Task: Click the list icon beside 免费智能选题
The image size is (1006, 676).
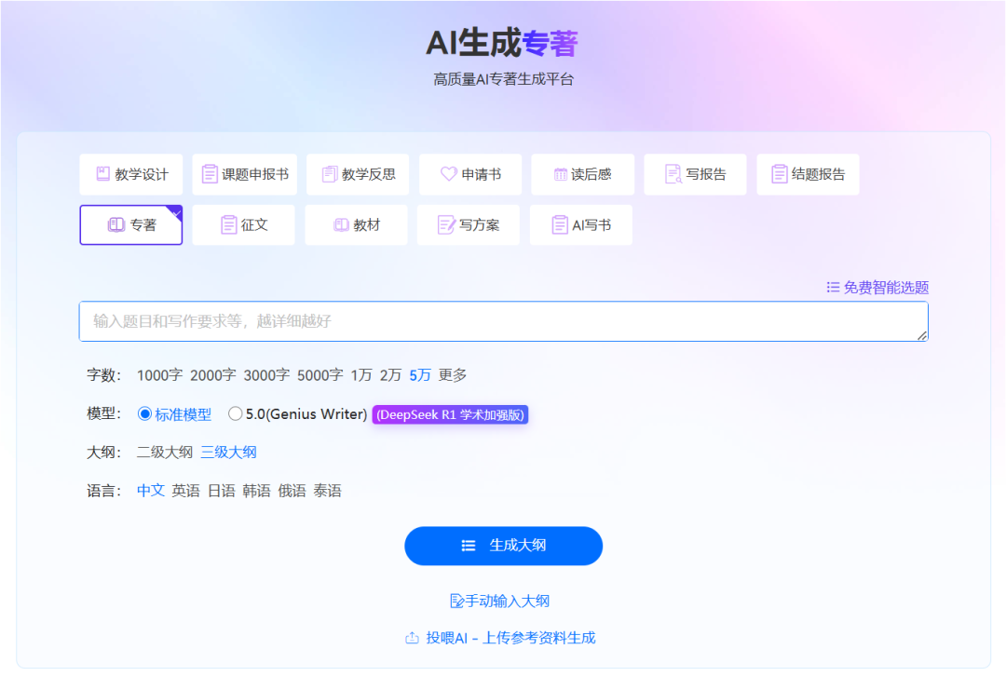Action: [x=833, y=288]
